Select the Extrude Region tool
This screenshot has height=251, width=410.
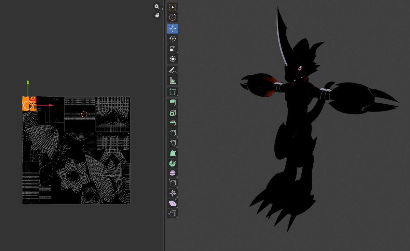173,103
